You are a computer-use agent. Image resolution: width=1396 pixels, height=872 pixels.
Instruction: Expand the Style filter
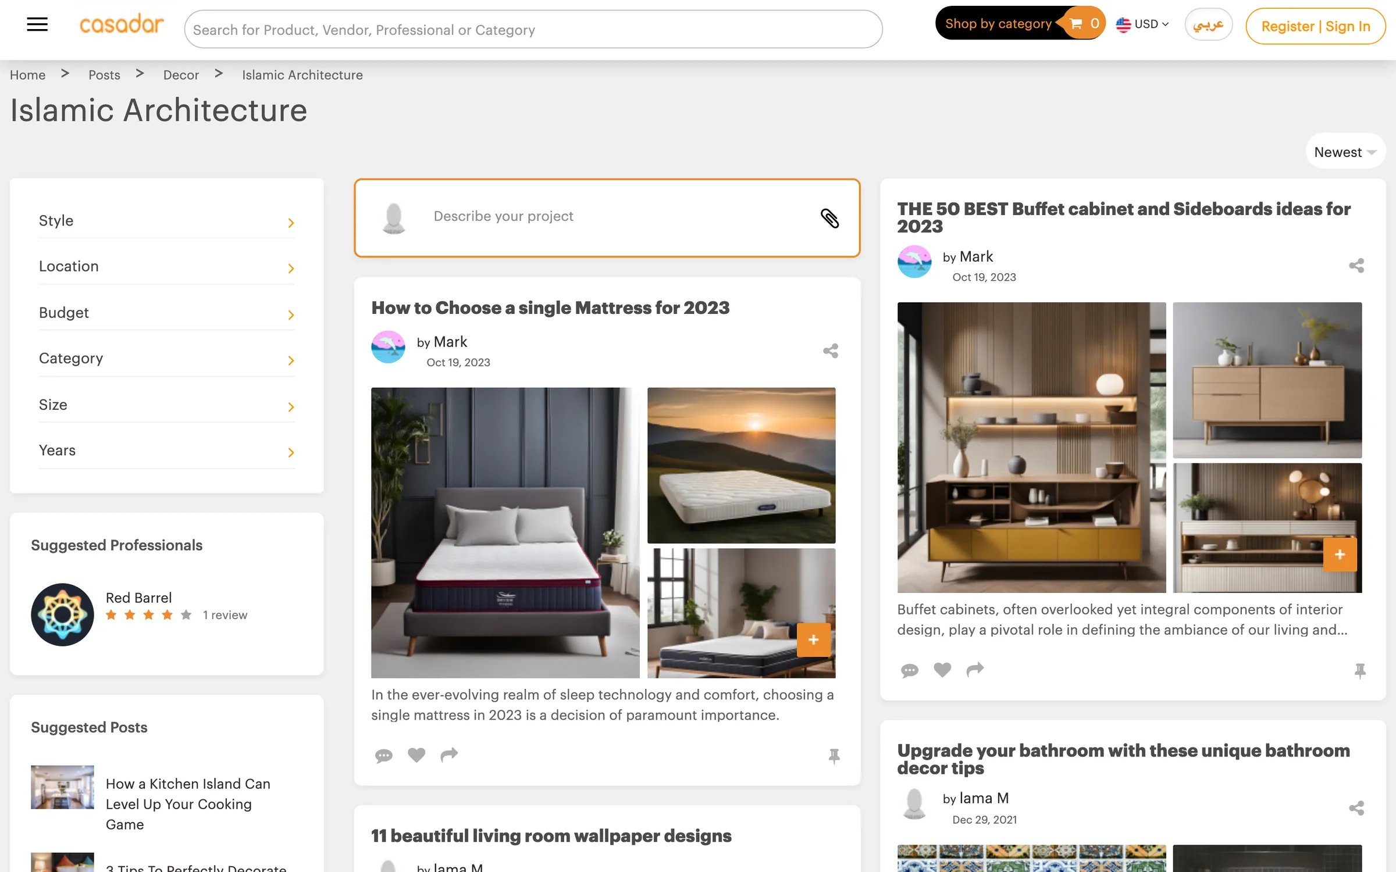[x=166, y=221]
